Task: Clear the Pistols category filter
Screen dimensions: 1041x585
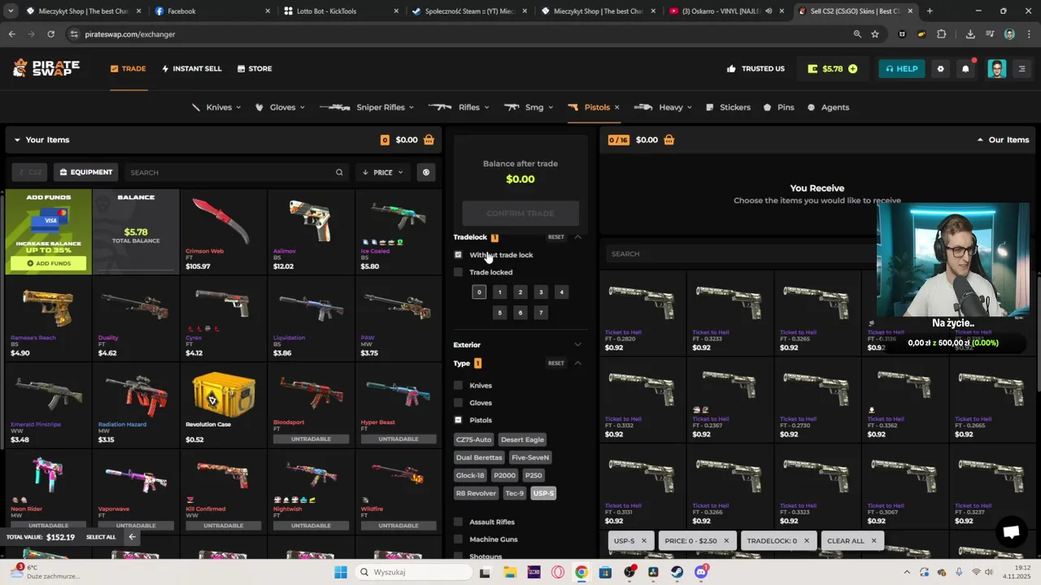Action: pyautogui.click(x=616, y=107)
